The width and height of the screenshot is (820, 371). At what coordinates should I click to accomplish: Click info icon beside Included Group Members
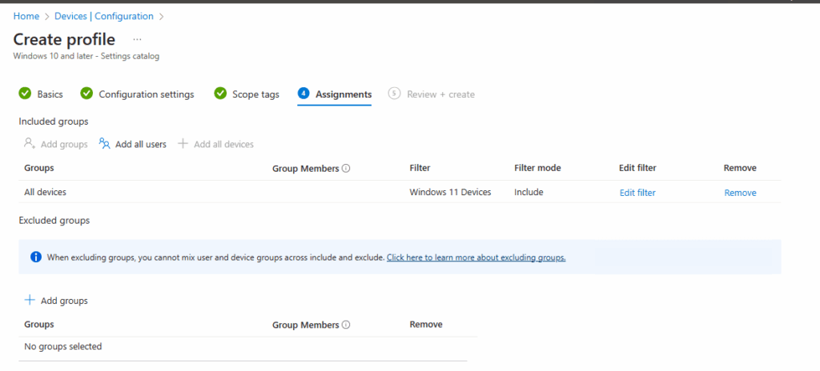346,169
